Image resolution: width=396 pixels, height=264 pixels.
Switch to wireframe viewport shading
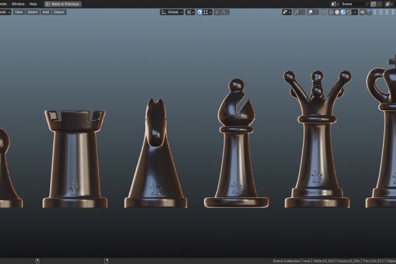pos(331,12)
